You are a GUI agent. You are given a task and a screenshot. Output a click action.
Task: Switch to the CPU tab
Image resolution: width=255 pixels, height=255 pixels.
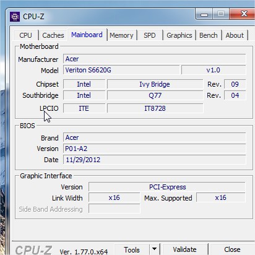[x=25, y=35]
